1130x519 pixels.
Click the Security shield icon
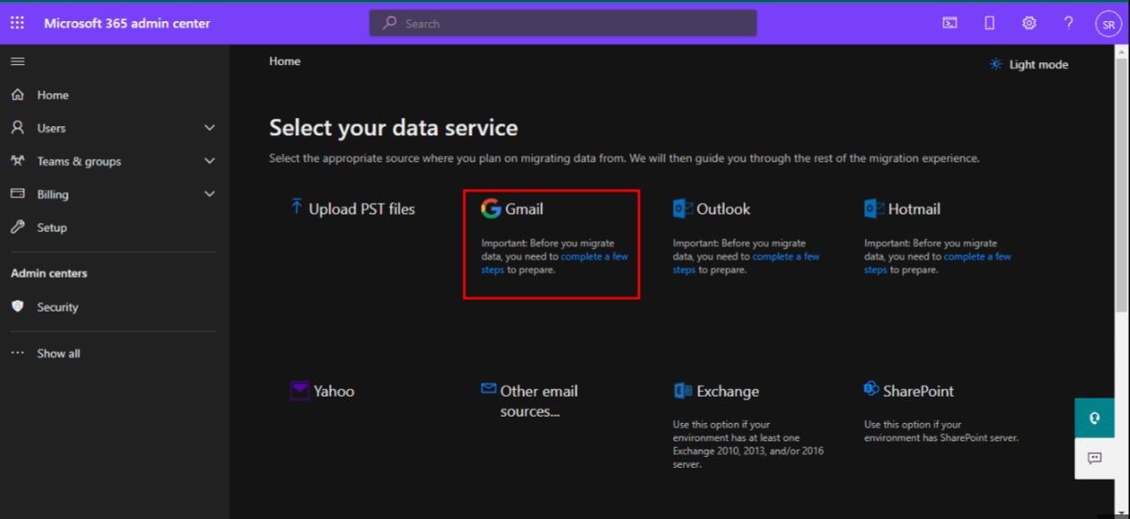(x=17, y=306)
